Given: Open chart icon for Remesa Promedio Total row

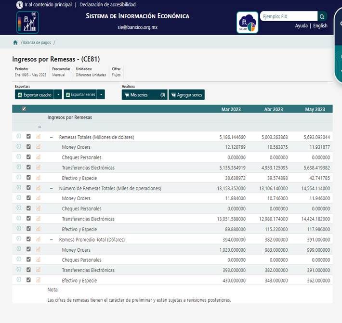Looking at the screenshot, I should click(39, 239).
